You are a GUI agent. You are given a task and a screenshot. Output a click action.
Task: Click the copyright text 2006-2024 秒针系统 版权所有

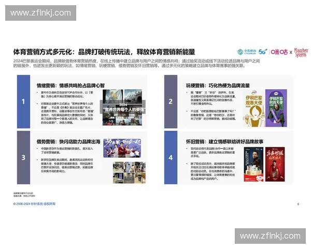(x=34, y=204)
